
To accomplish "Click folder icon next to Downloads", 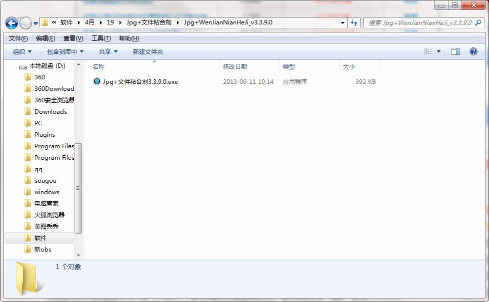I will [x=28, y=111].
